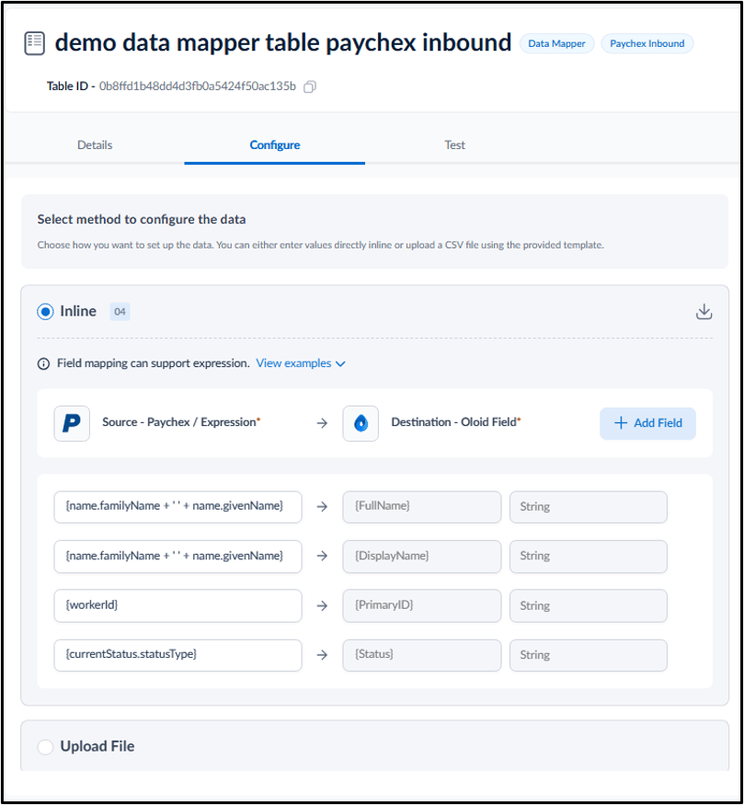Image resolution: width=744 pixels, height=805 pixels.
Task: Click the arrow icon in the PrimaryID row
Action: coord(322,605)
